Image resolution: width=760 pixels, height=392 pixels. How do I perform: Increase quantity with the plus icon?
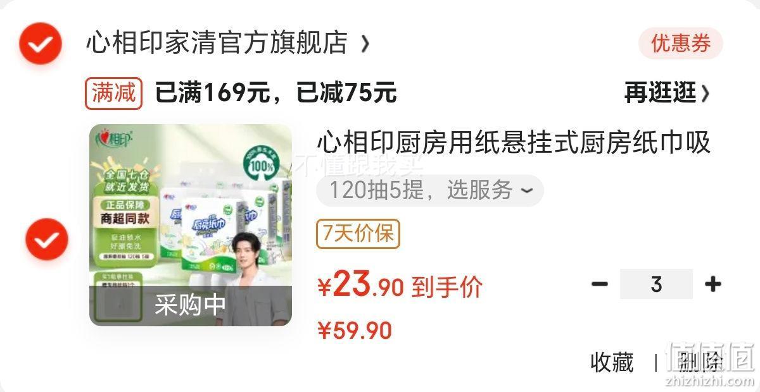pyautogui.click(x=713, y=284)
